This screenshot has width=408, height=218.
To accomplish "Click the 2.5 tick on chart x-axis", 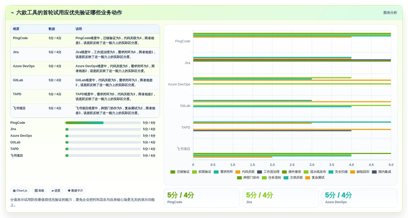I will 292,165.
